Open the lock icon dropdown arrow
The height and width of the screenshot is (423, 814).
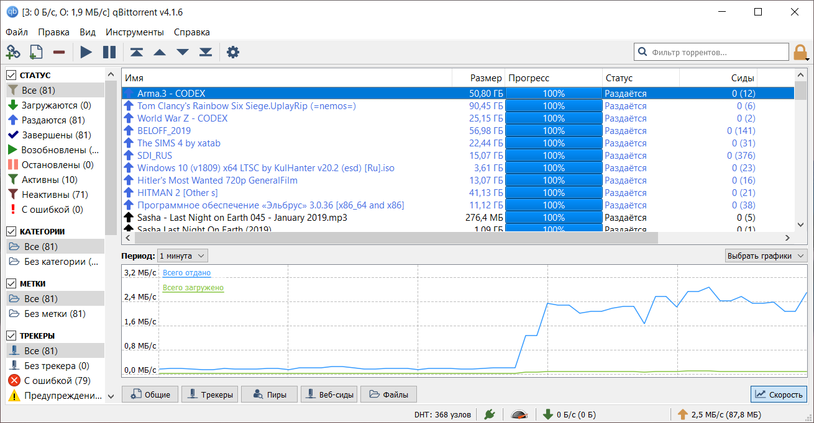[807, 60]
